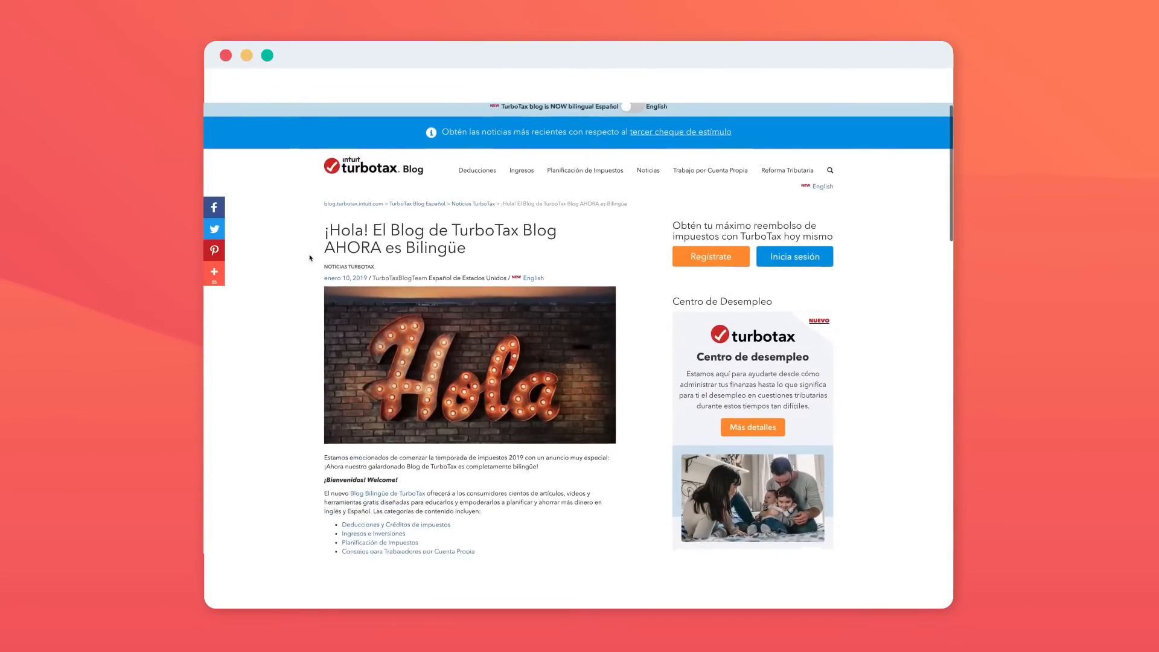The width and height of the screenshot is (1159, 652).
Task: Open the Deducciones menu
Action: pos(477,170)
